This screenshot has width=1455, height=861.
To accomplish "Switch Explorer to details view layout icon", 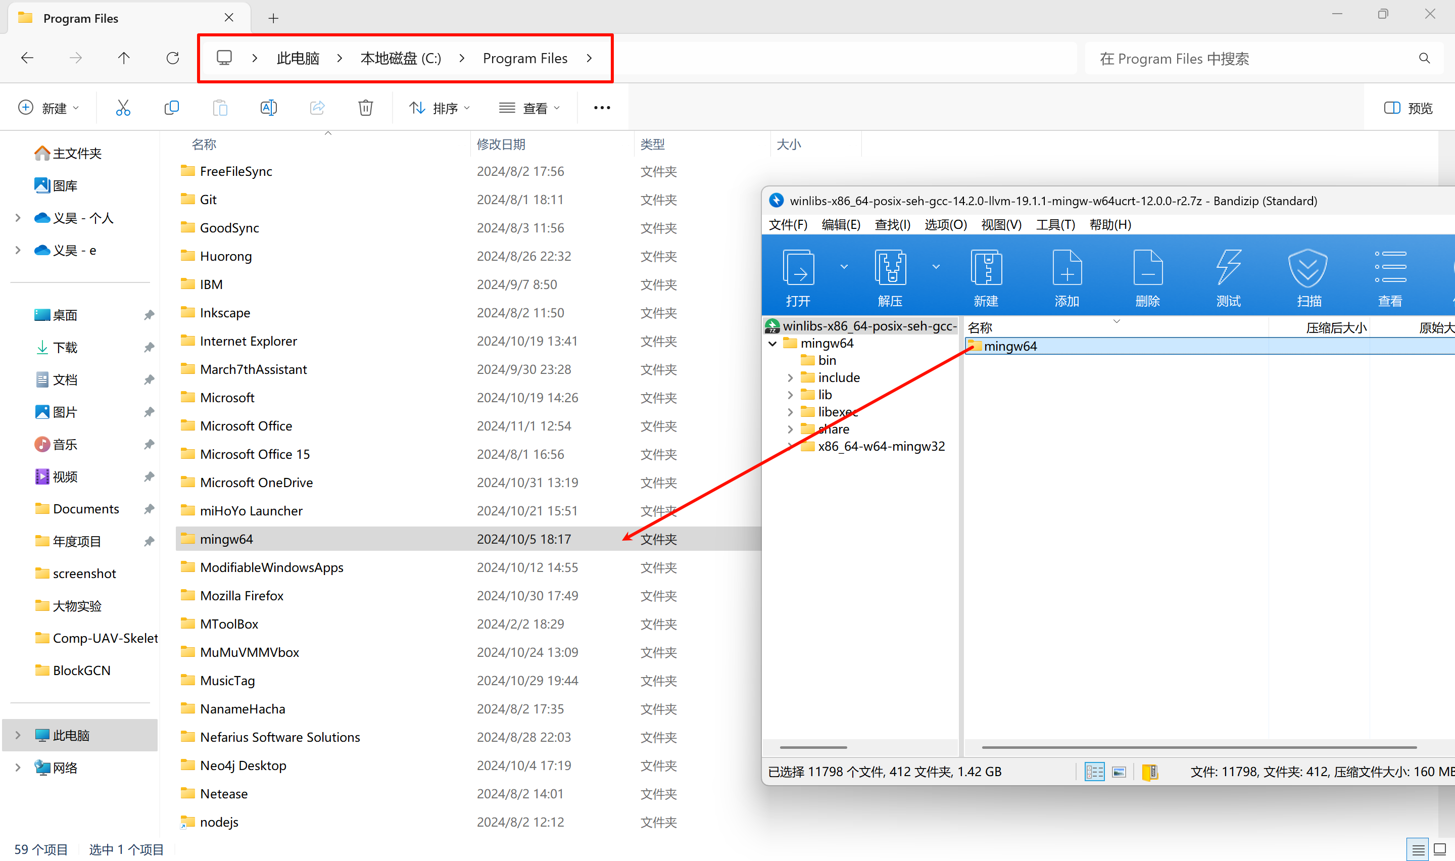I will [x=1417, y=850].
